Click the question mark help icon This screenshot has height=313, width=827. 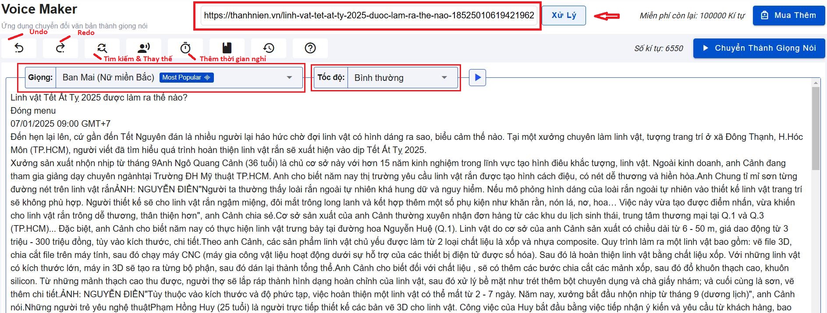pos(310,48)
